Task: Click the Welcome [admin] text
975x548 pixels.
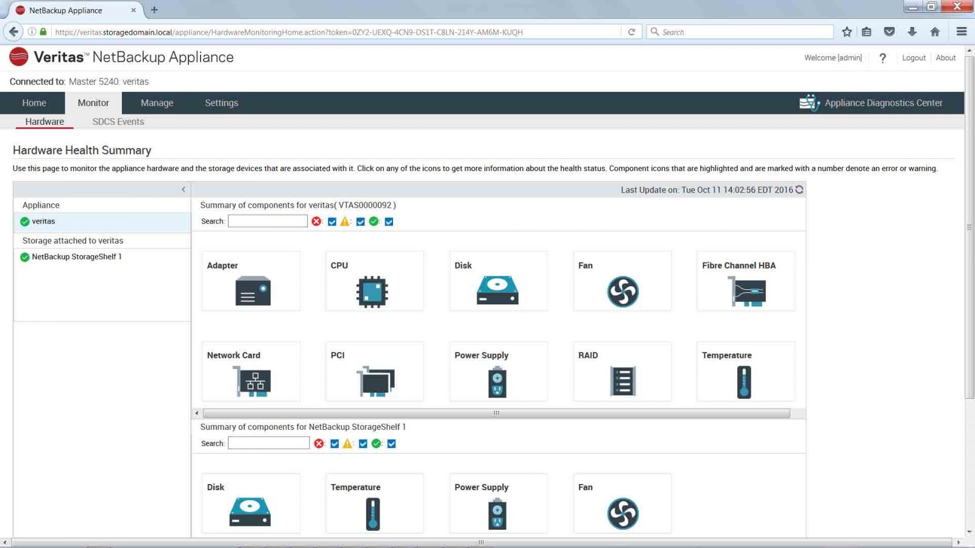Action: 833,58
